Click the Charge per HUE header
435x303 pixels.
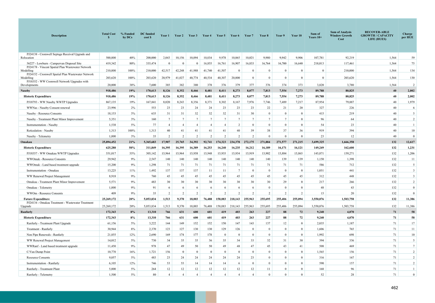point(407,36)
